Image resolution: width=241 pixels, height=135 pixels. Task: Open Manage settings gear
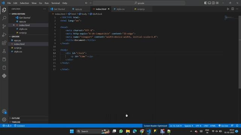(4, 119)
